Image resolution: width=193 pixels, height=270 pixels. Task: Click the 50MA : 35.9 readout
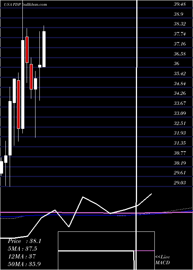click(x=24, y=264)
